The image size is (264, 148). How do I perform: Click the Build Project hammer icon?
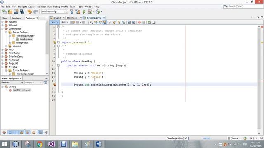72,12
